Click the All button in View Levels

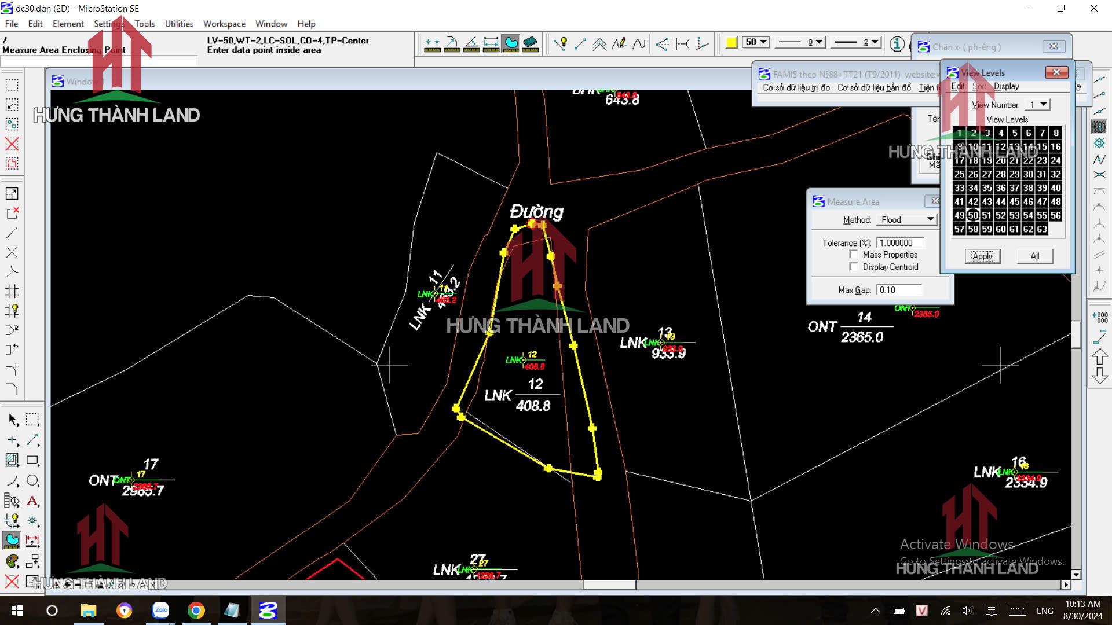click(x=1034, y=256)
